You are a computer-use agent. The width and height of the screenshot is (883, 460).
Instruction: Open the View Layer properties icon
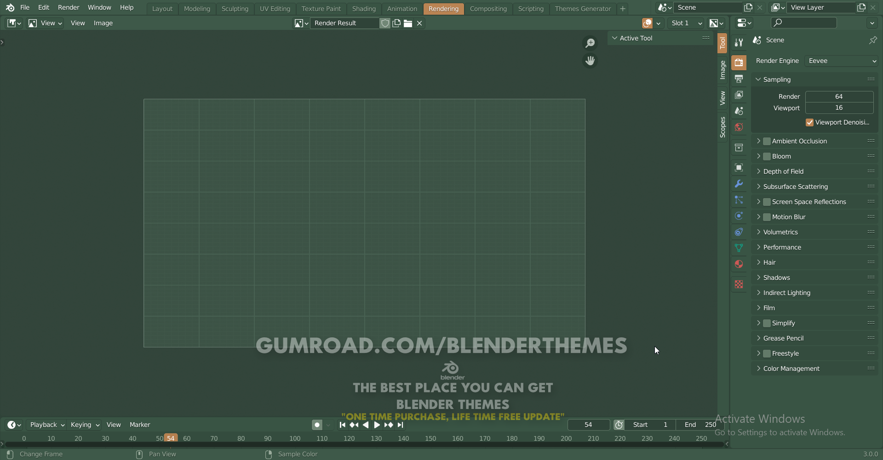pos(739,95)
